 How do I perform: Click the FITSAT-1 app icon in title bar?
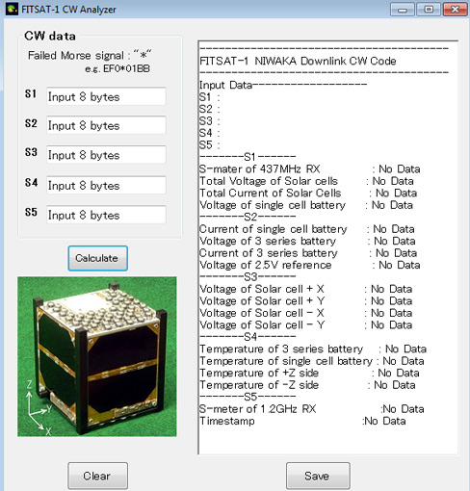[x=12, y=9]
